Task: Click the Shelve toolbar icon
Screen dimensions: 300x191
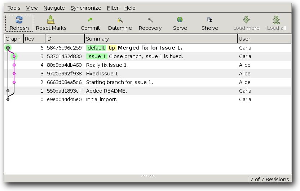Action: 209,20
